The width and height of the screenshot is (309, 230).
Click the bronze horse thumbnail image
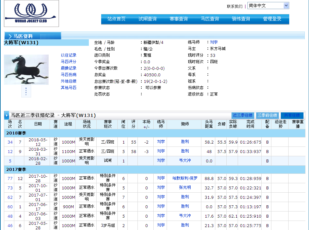[26, 70]
